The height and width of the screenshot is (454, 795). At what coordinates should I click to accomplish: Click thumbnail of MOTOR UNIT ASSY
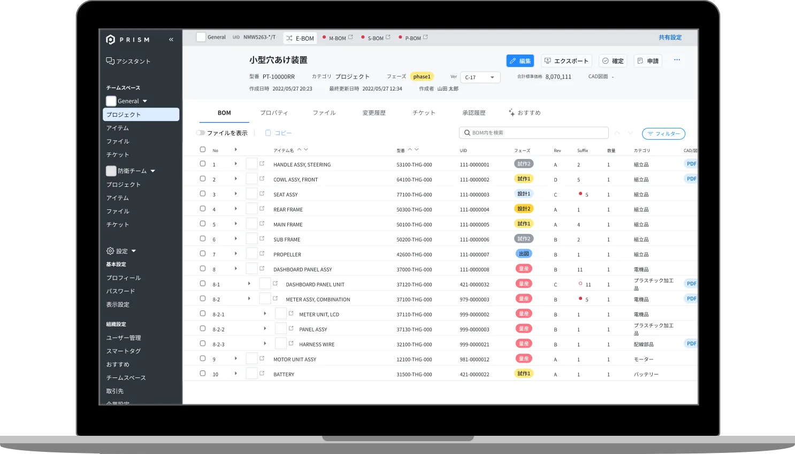pos(252,359)
